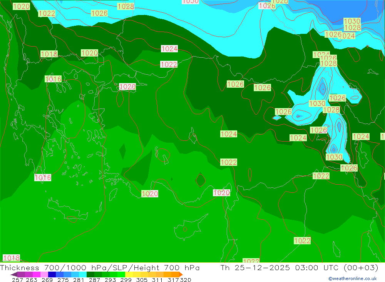Click the legend value 287
This screenshot has width=385, height=282.
[95, 280]
